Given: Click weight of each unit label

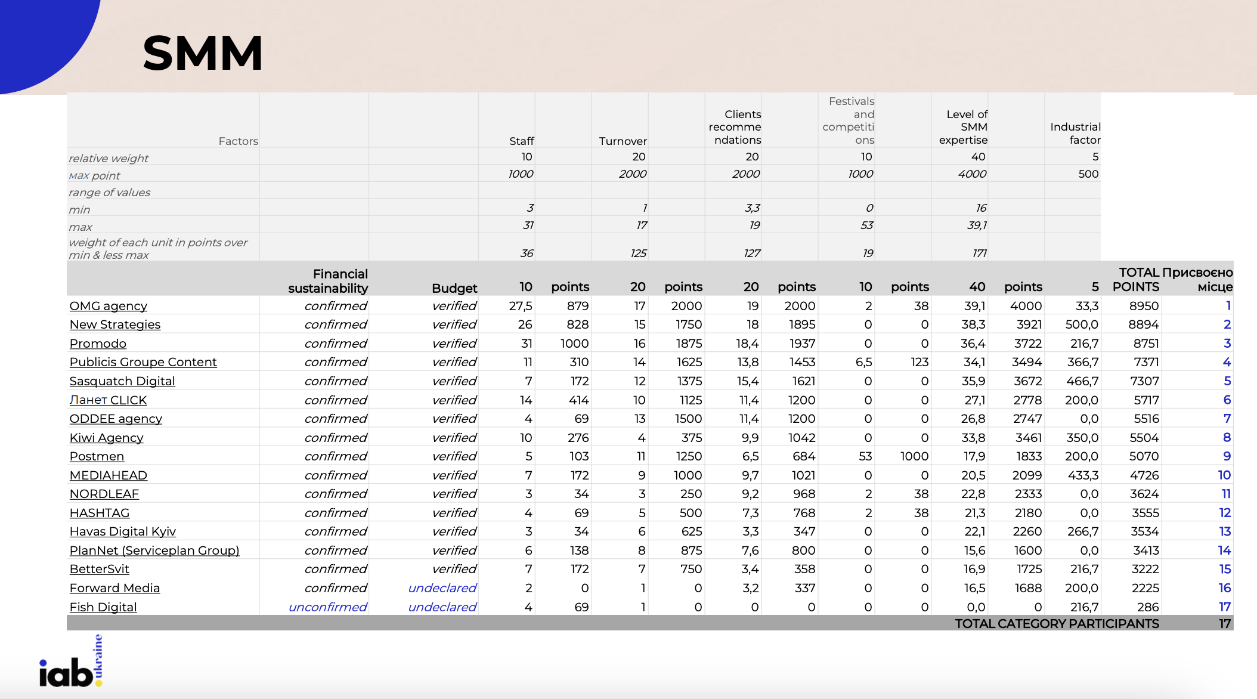Looking at the screenshot, I should (x=157, y=249).
